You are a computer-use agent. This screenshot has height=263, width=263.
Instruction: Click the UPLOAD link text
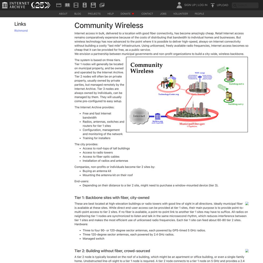tap(222, 5)
